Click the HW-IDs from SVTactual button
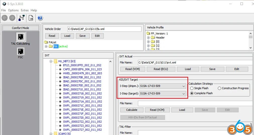The width and height of the screenshot is (254, 135). (x=143, y=117)
